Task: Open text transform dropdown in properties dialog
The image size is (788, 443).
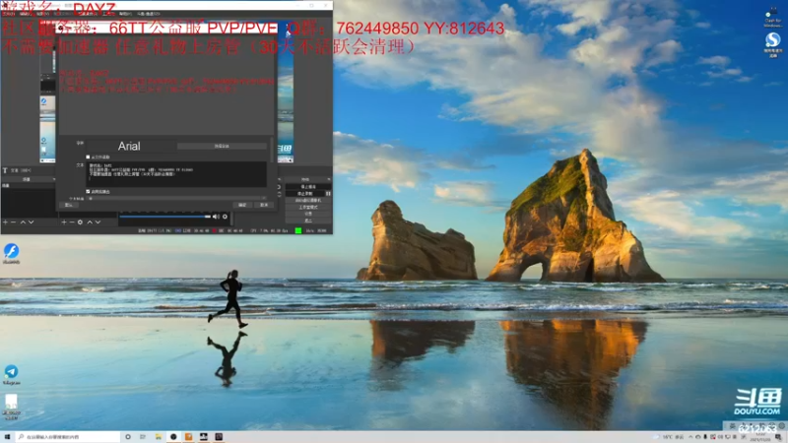Action: 177,199
